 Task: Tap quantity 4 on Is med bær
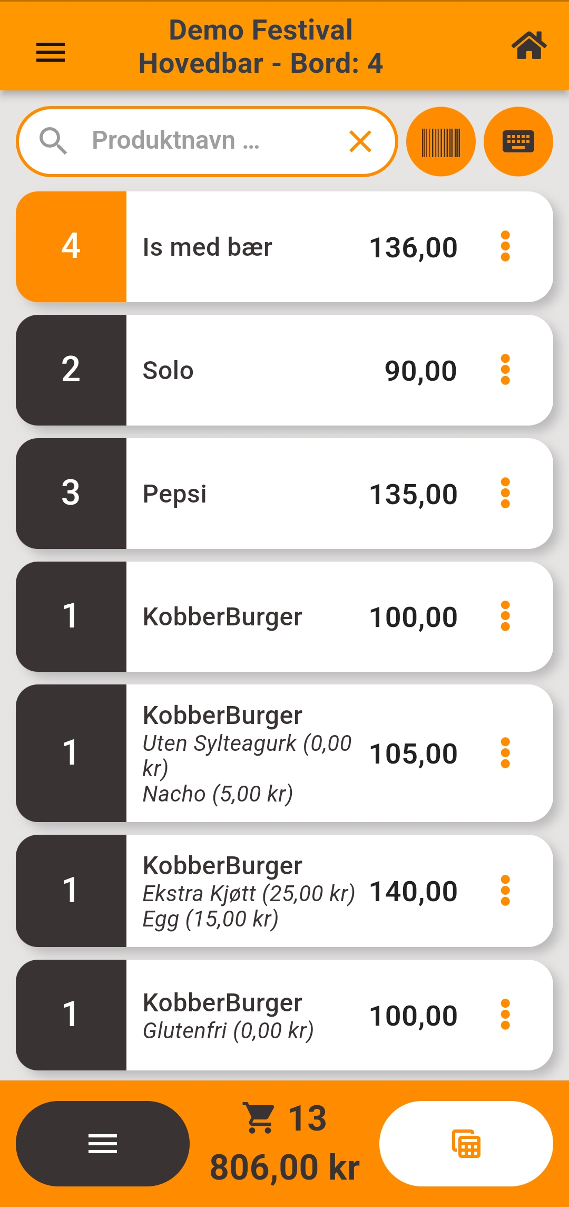(71, 246)
